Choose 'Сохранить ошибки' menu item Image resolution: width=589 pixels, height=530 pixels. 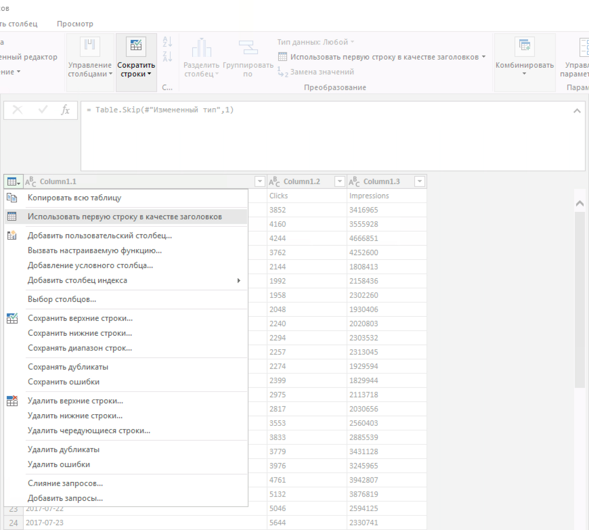126,382
